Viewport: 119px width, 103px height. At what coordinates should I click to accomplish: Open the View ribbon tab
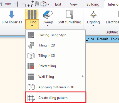click(x=74, y=4)
